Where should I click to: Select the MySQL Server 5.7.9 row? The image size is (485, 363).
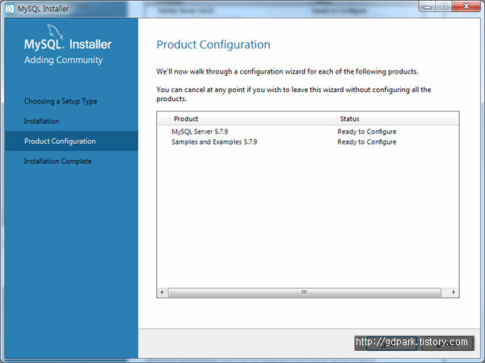click(308, 132)
